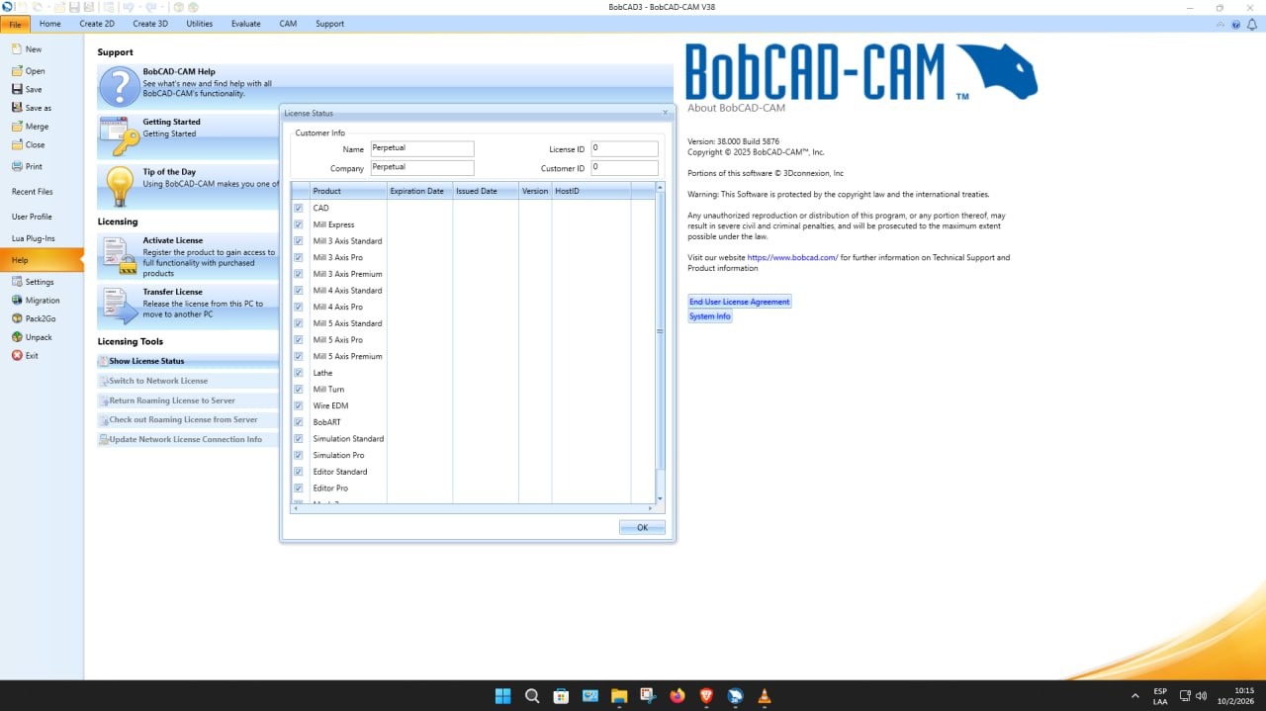Click the Transfer License arrow icon
Image resolution: width=1266 pixels, height=711 pixels.
120,306
